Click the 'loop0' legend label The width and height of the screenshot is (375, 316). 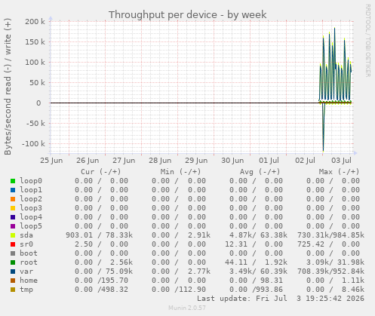[31, 181]
